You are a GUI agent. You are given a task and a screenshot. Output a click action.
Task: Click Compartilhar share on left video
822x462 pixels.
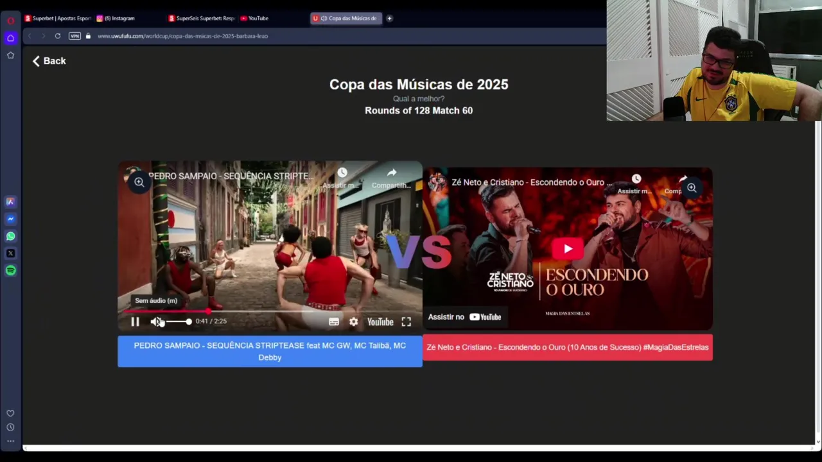[x=392, y=177]
